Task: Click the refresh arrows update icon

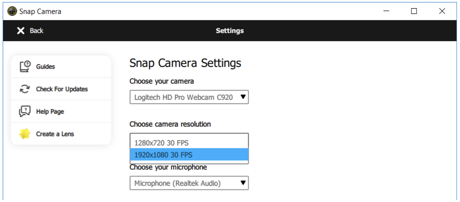Action: (25, 89)
